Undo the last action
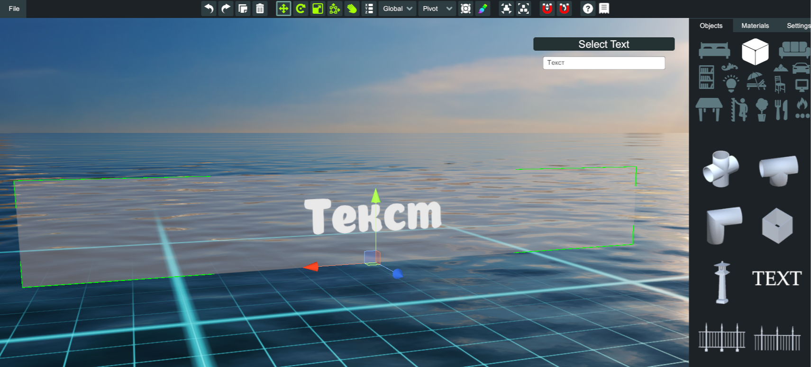The width and height of the screenshot is (811, 367). (209, 9)
